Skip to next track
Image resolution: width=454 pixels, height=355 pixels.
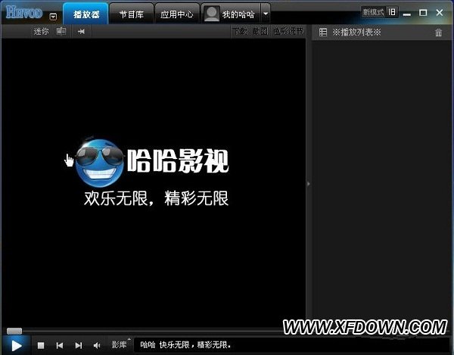79,345
